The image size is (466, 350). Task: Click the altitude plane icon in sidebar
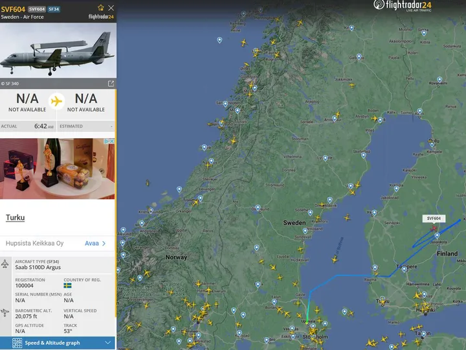(x=5, y=313)
